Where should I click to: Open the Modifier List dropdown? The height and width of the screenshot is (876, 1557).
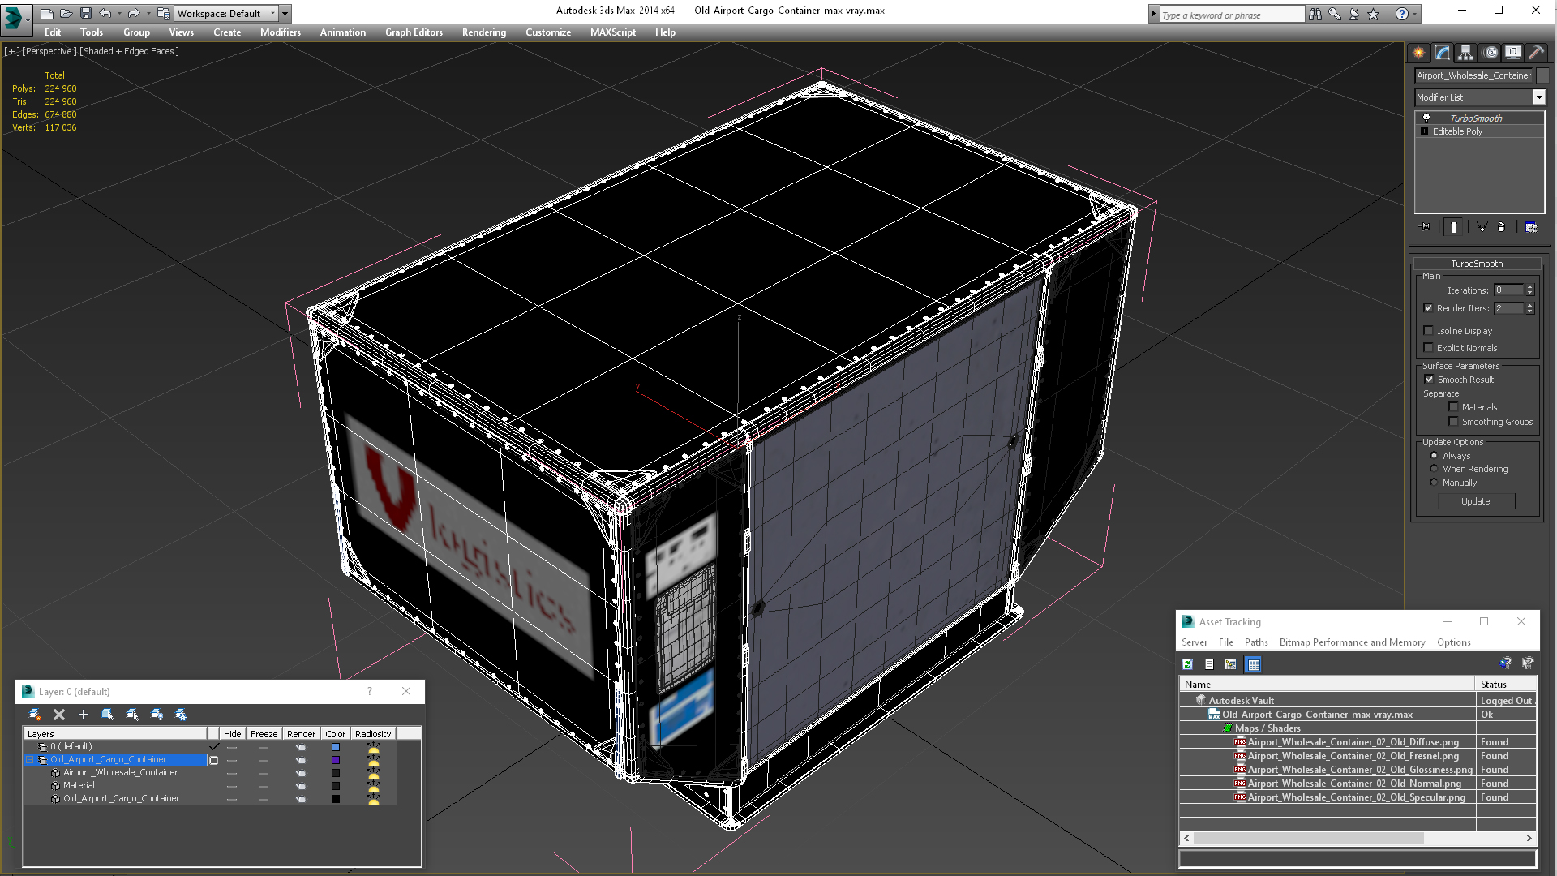click(1538, 97)
